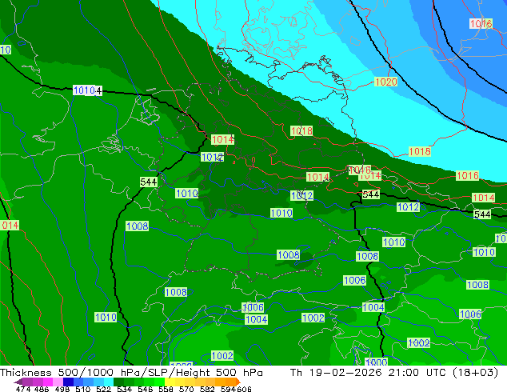Click the 510 legend value

83,389
